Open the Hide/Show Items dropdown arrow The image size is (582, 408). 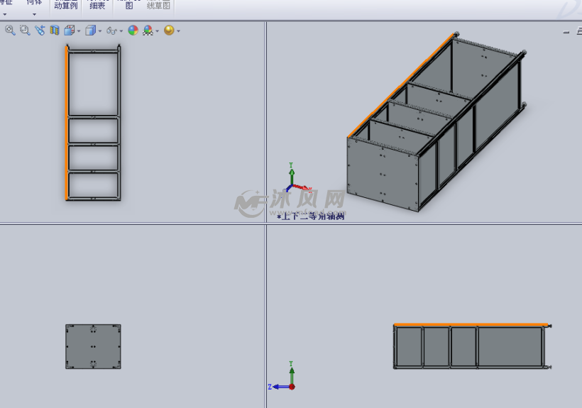pos(121,31)
